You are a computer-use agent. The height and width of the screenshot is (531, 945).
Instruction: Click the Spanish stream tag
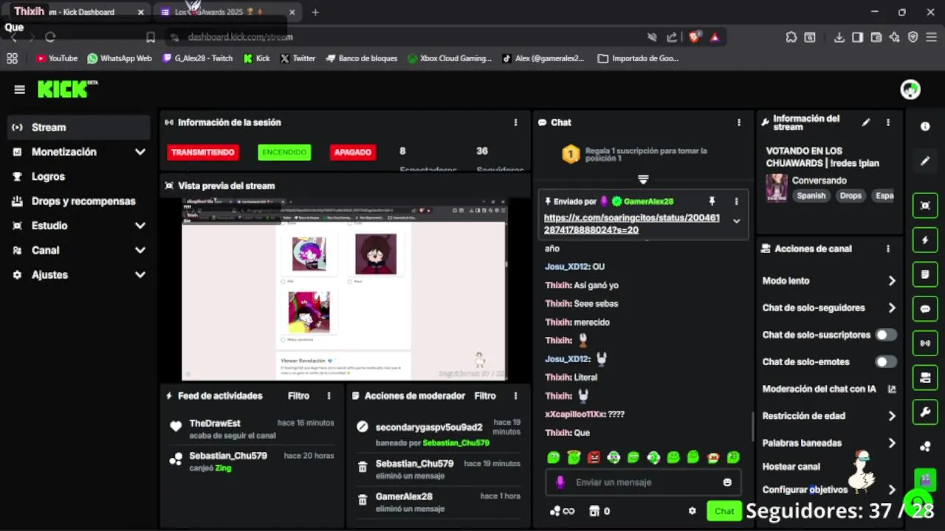[x=811, y=195]
